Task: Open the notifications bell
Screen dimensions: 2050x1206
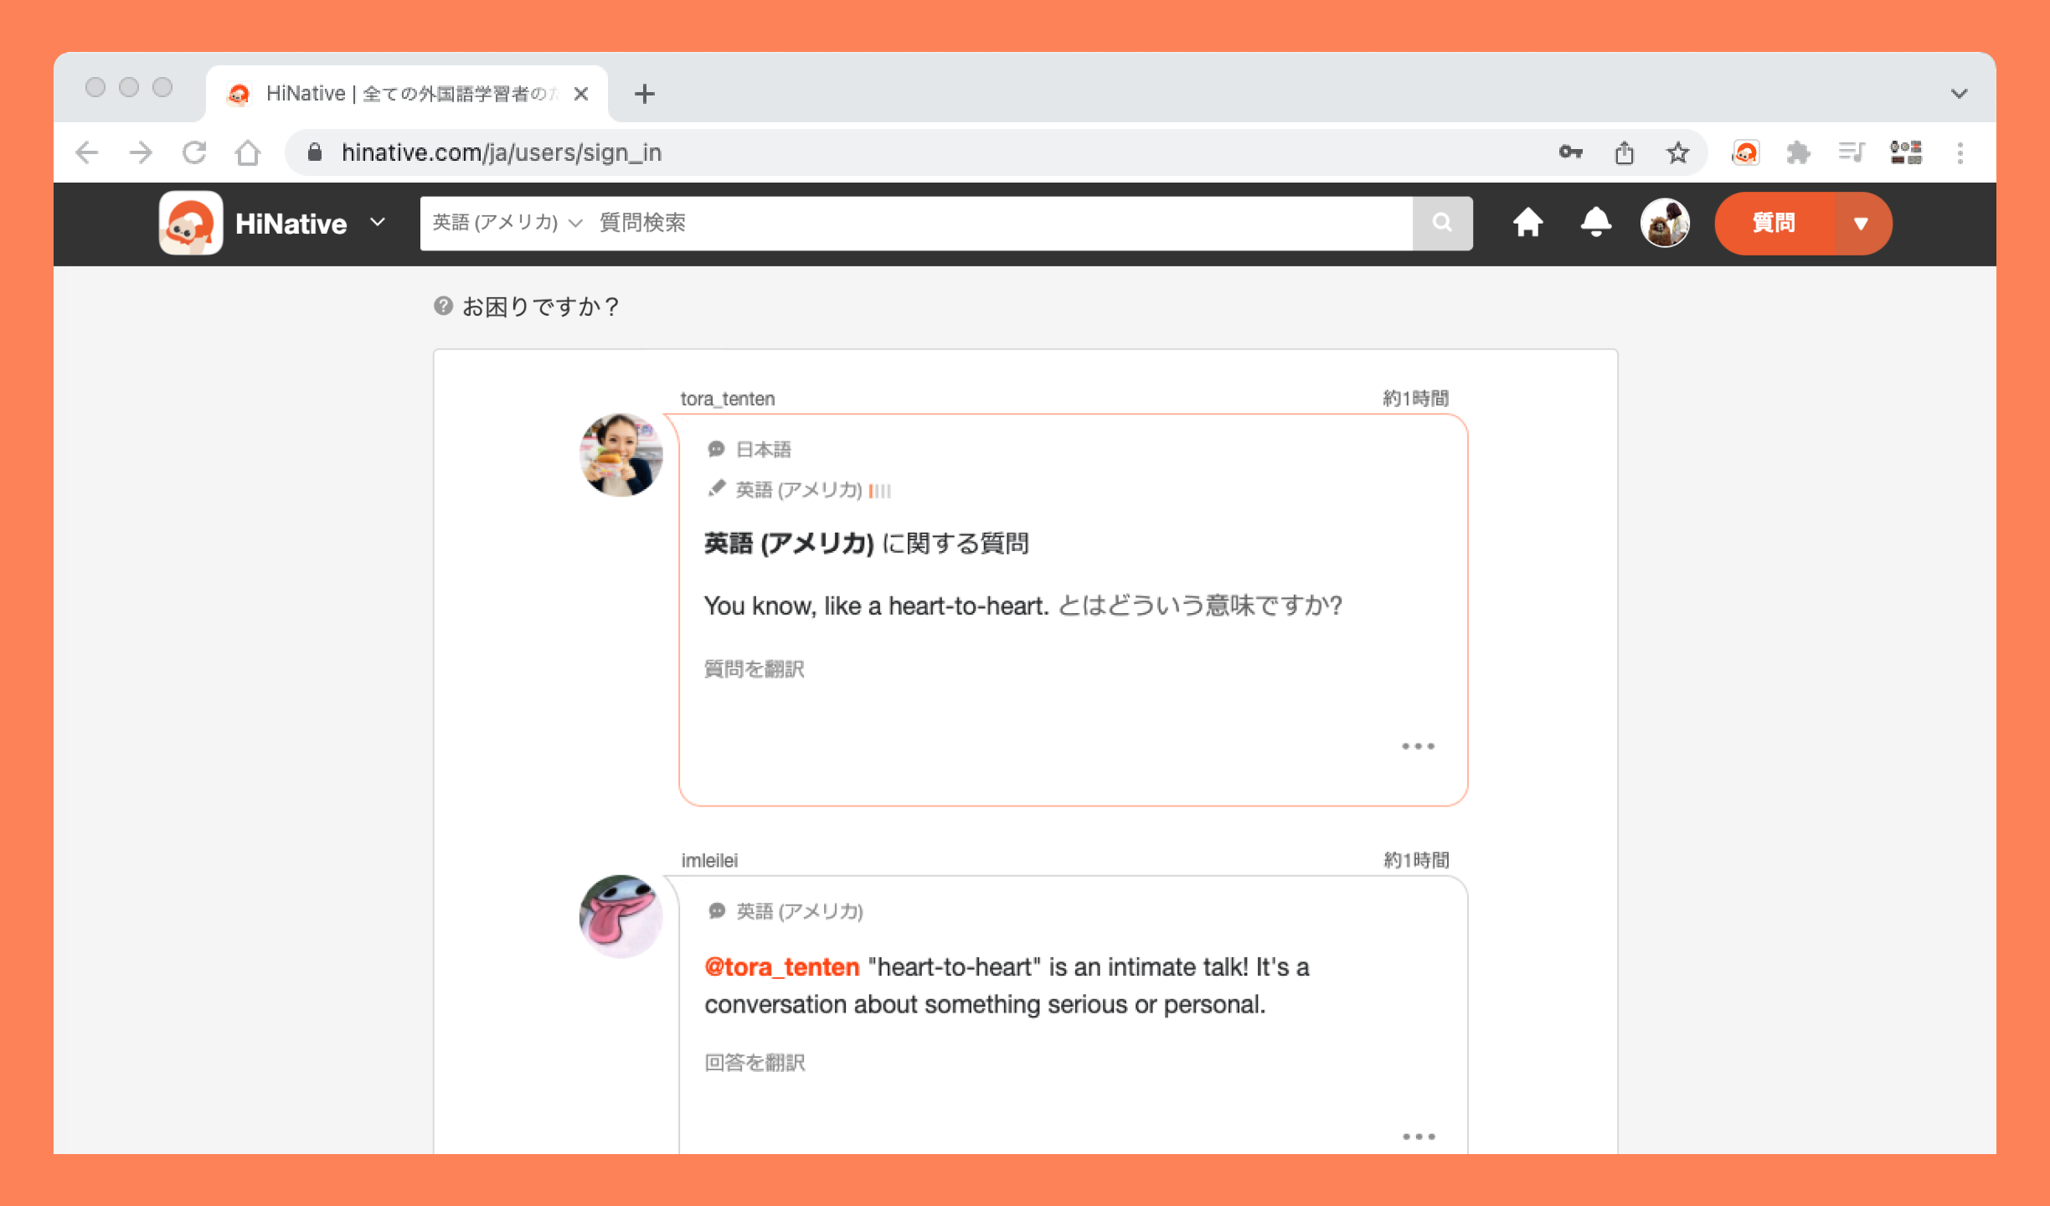Action: (x=1595, y=223)
